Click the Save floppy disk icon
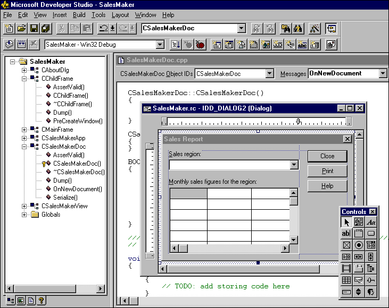This screenshot has width=389, height=308. pyautogui.click(x=34, y=29)
